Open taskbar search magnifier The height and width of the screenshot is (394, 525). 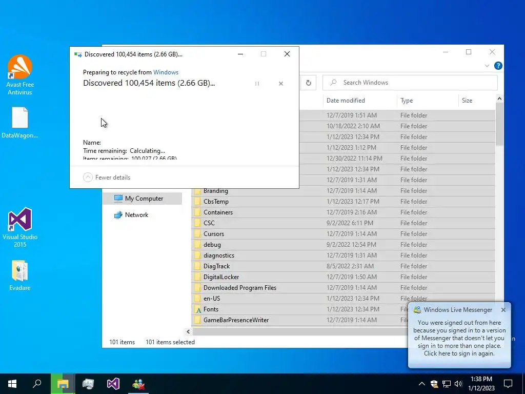37,384
